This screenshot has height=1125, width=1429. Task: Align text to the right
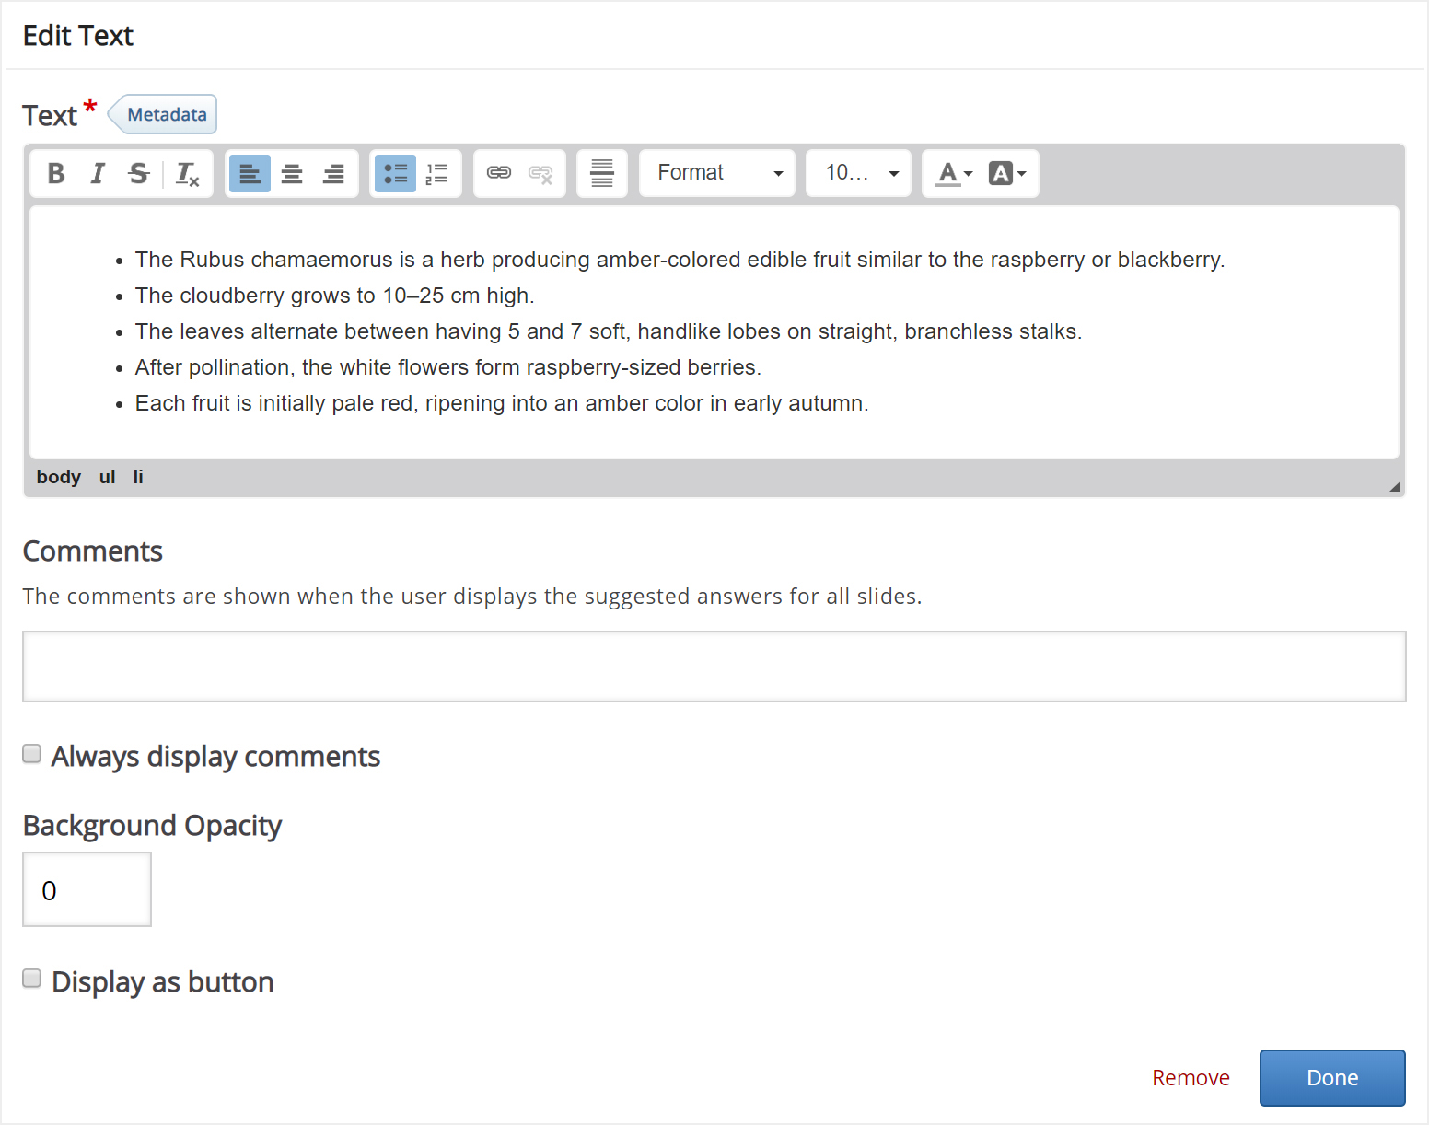tap(333, 173)
